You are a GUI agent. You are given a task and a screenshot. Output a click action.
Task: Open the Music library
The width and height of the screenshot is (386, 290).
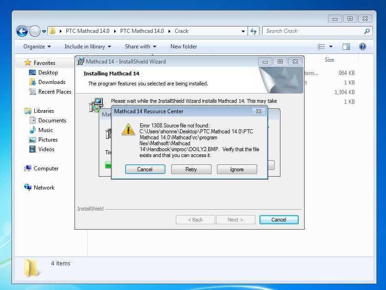point(46,130)
